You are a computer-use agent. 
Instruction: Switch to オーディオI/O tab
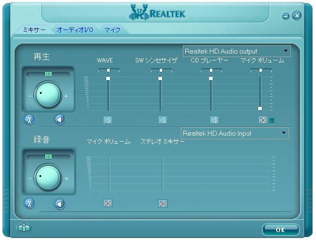coord(75,30)
